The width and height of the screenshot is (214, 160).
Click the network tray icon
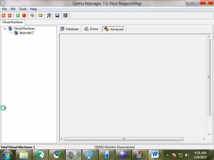pos(180,155)
